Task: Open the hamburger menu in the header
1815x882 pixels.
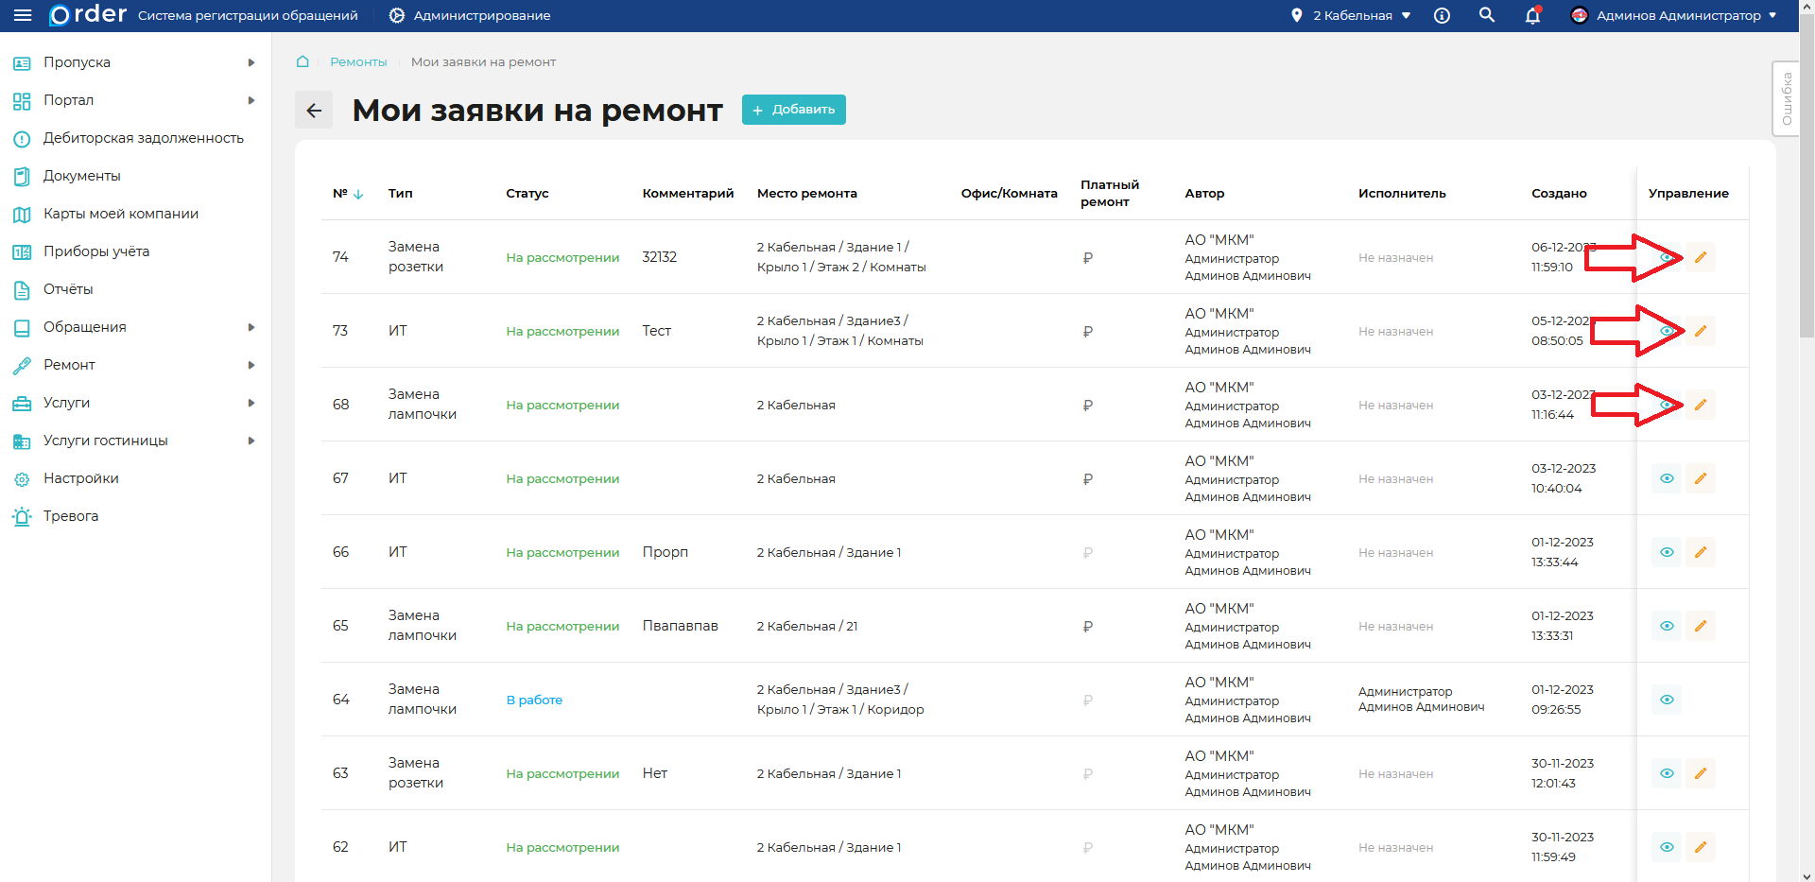Action: point(23,15)
